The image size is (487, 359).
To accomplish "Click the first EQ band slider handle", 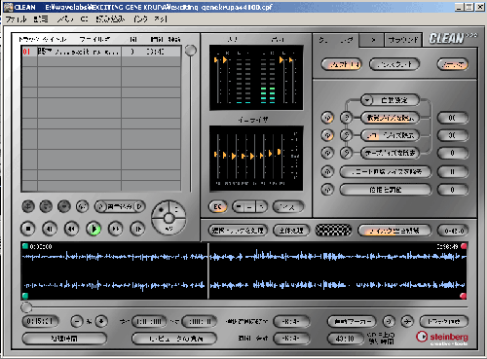I will (215, 155).
